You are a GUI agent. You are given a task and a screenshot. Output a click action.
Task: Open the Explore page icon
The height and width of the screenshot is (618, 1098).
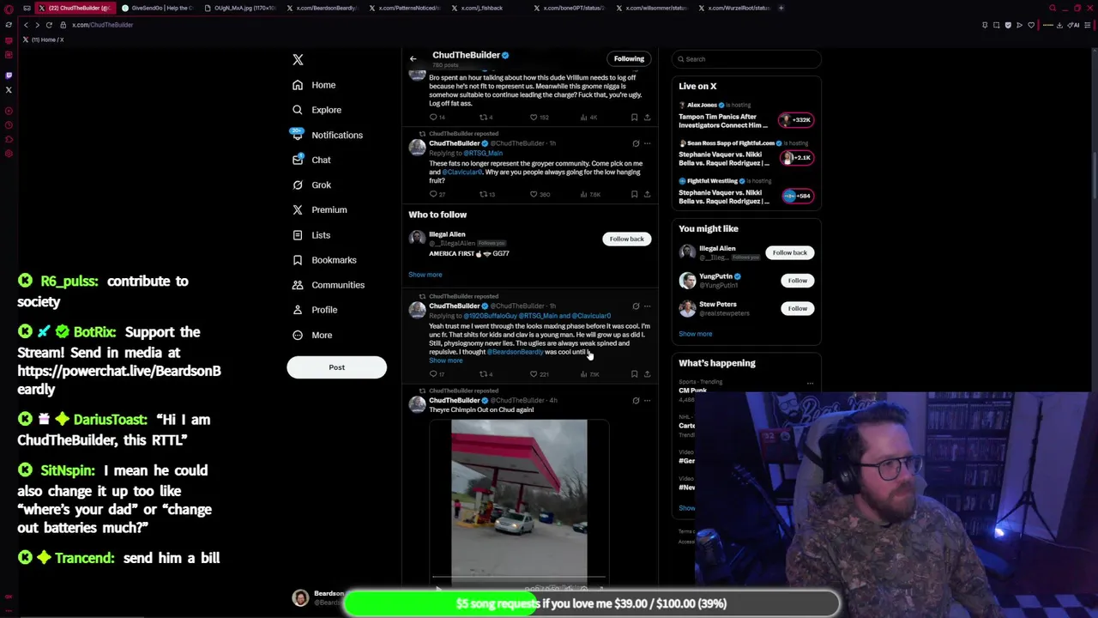298,110
